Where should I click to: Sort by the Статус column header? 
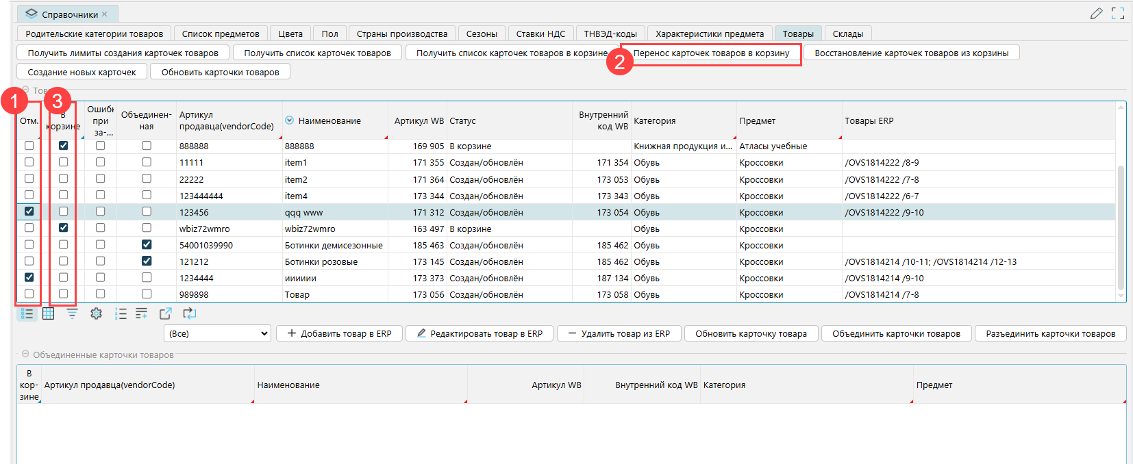[510, 120]
